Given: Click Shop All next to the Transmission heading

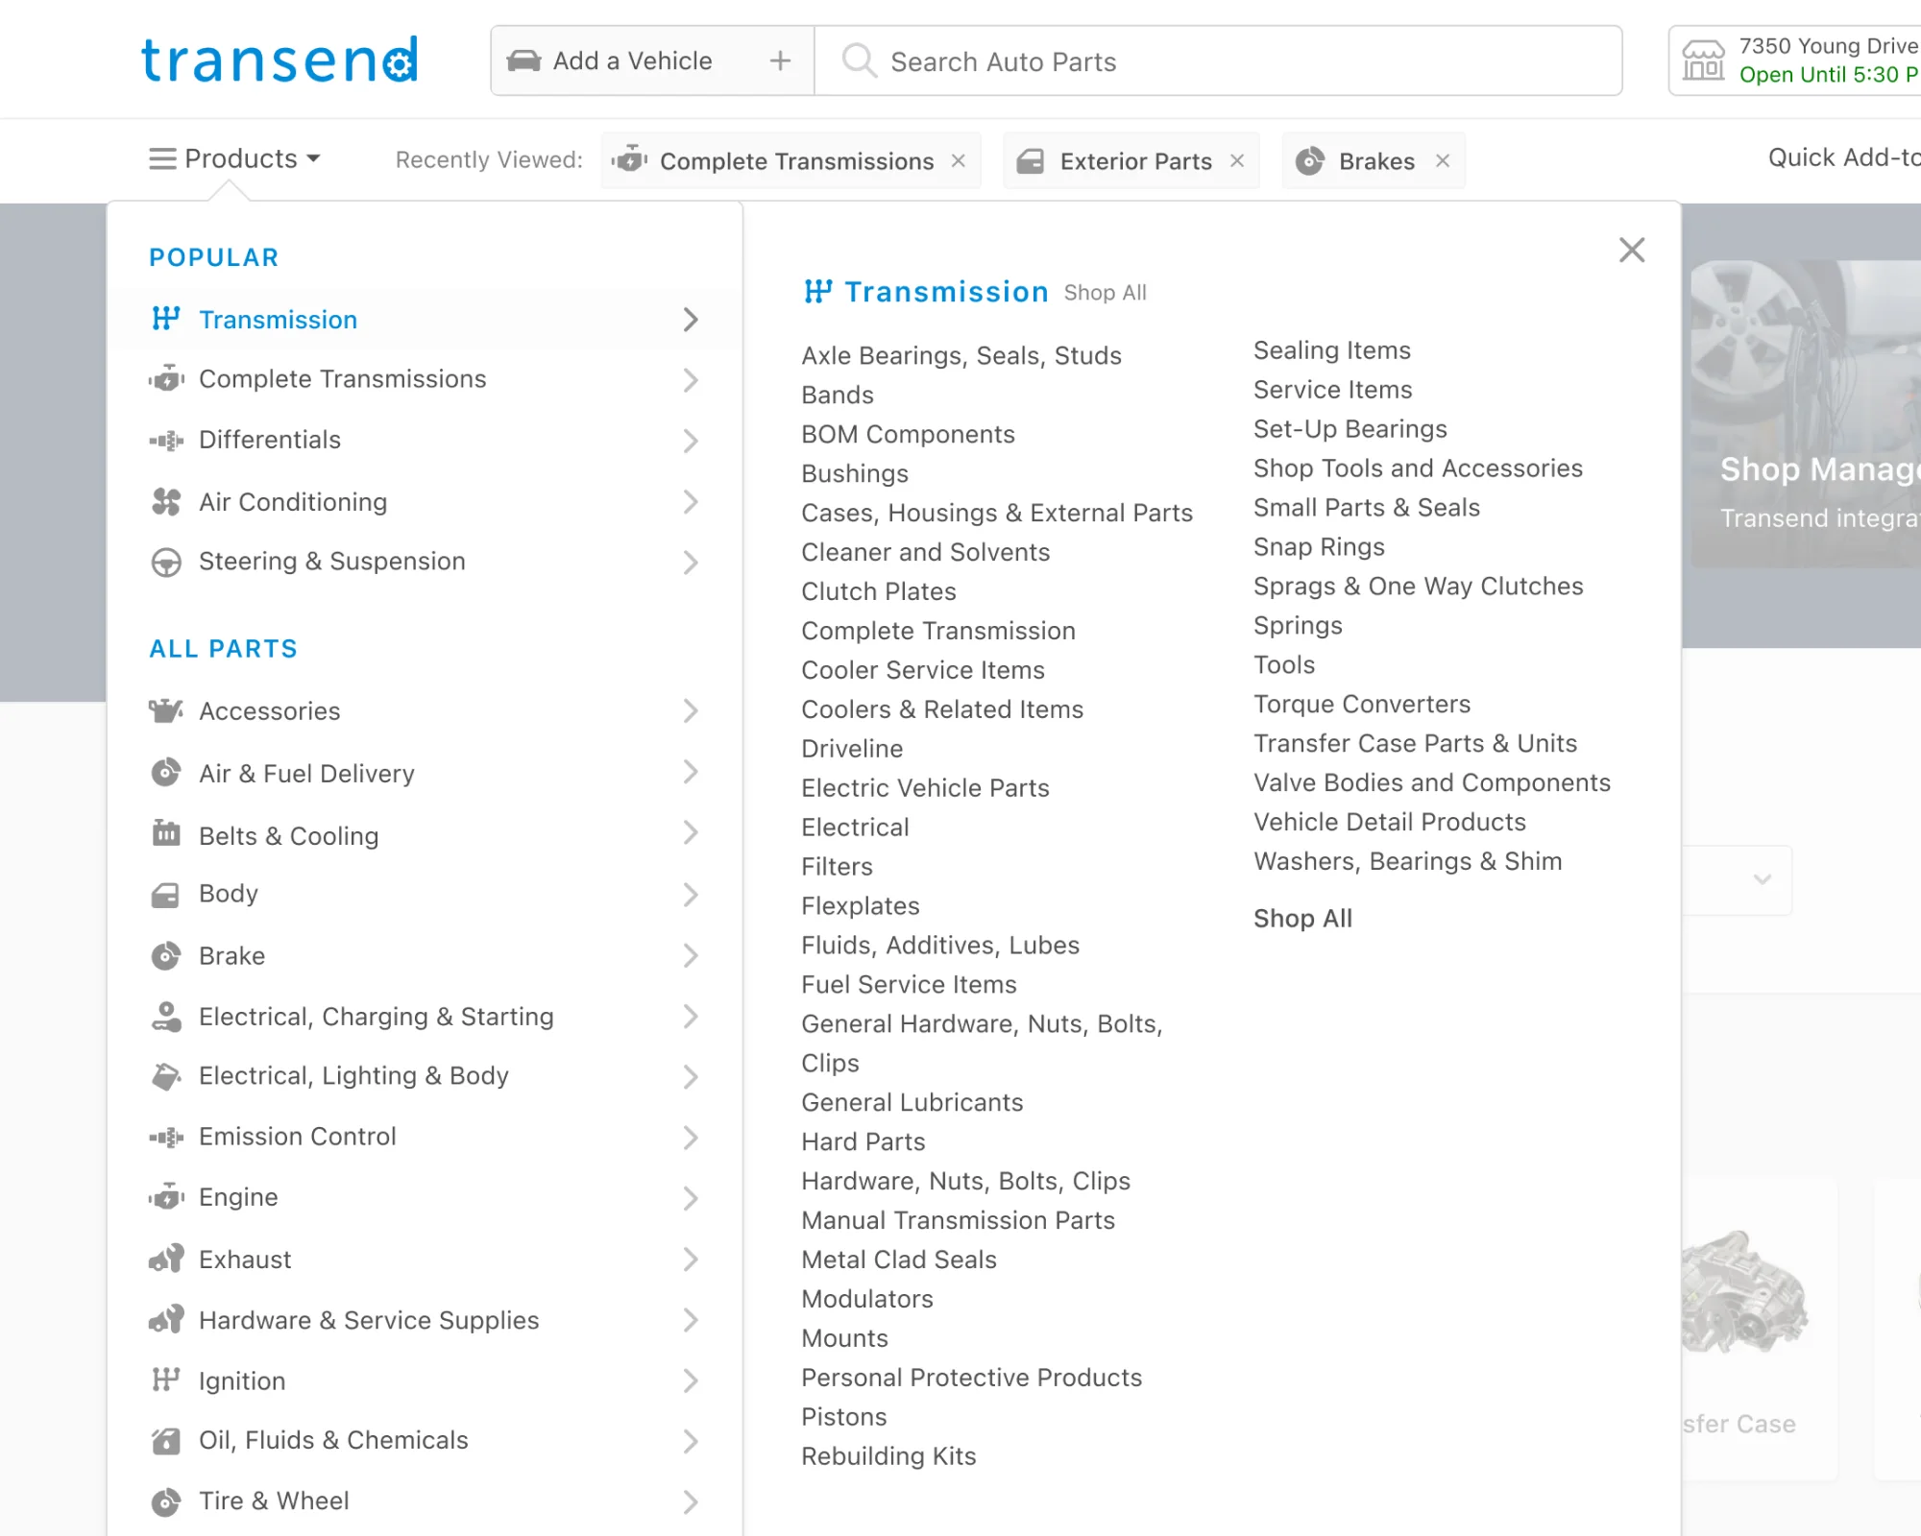Looking at the screenshot, I should pos(1105,293).
